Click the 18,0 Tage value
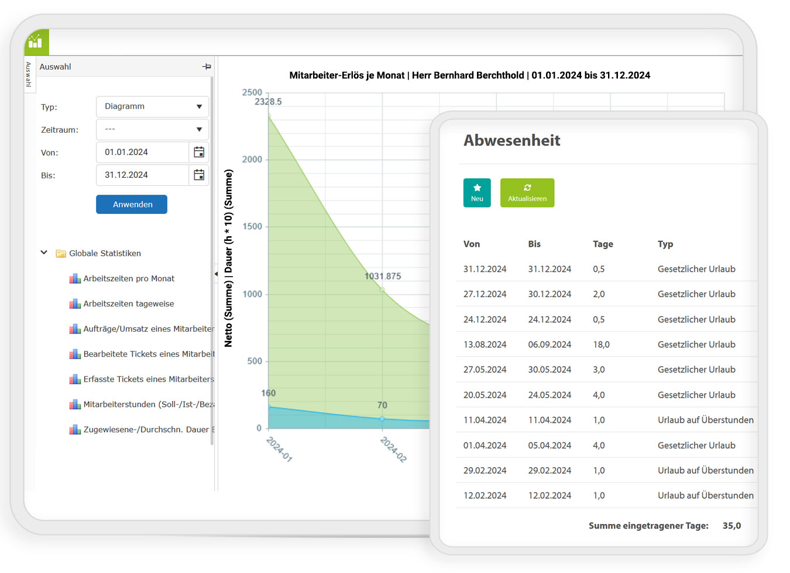The image size is (790, 573). click(601, 344)
